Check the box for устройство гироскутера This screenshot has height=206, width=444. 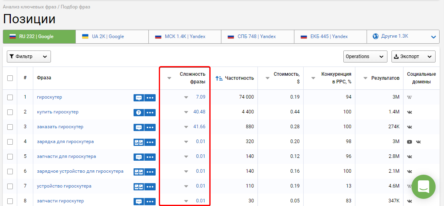[10, 186]
